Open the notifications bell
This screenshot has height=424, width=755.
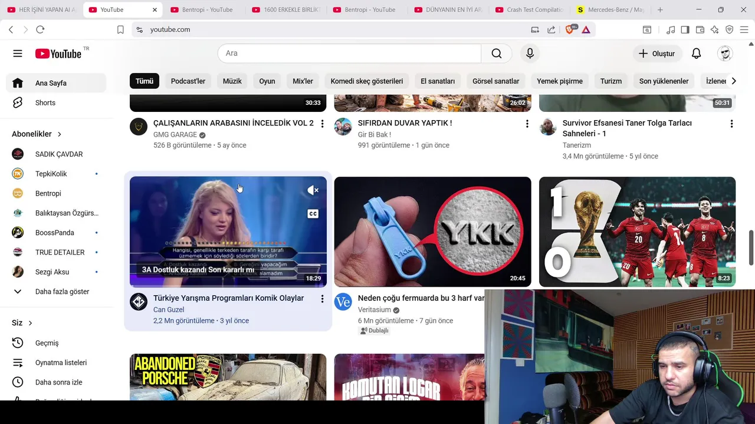point(696,54)
